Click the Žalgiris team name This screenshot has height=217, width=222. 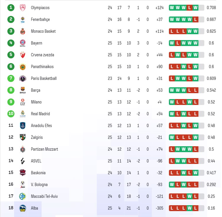tap(37, 137)
